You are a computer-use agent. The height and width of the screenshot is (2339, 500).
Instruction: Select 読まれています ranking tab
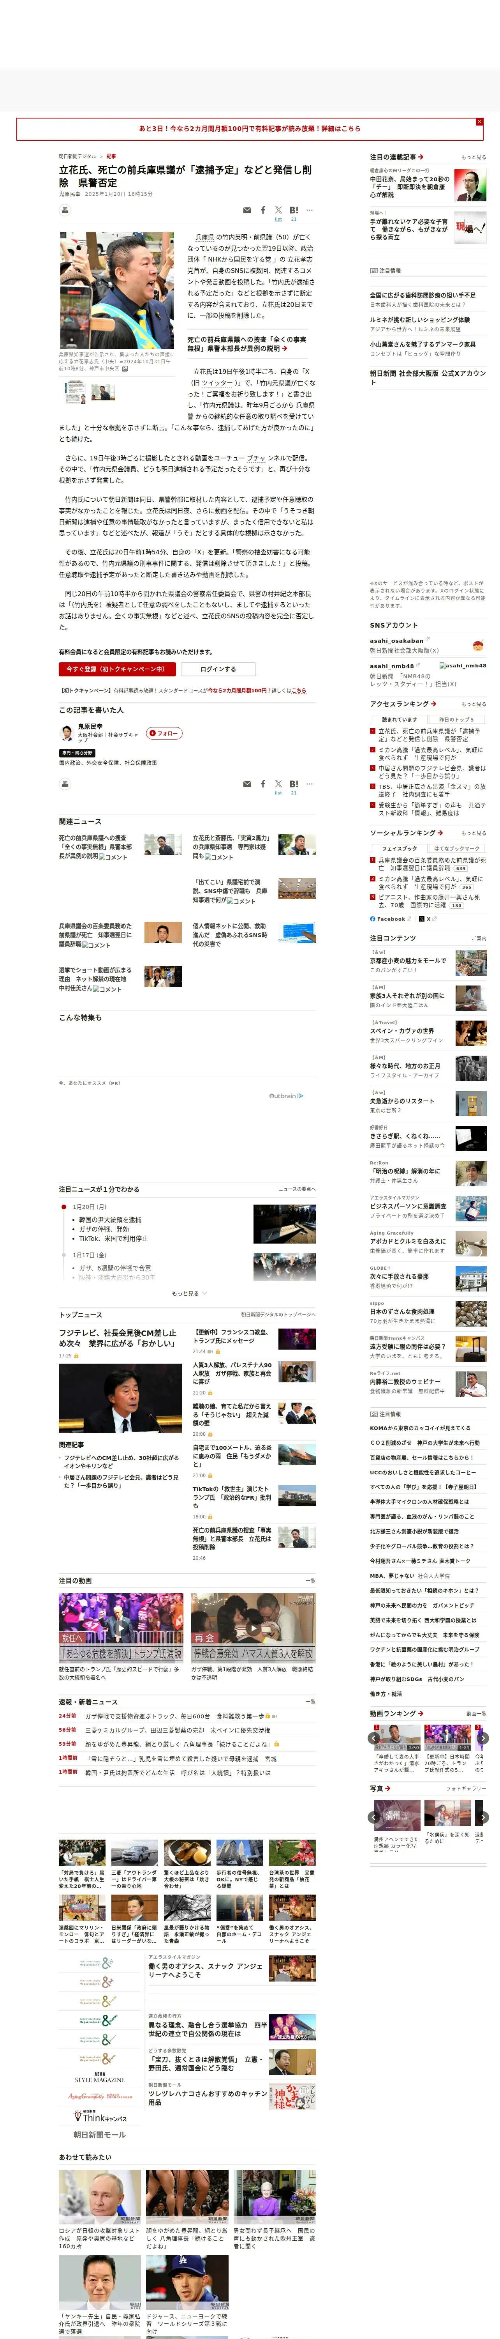pos(399,719)
